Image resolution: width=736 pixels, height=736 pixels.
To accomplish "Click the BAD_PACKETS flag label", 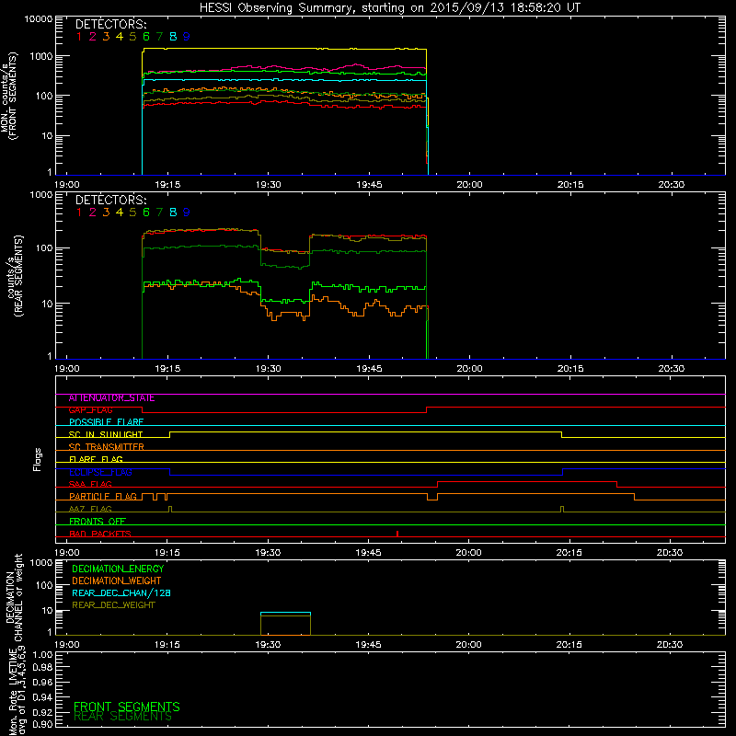I will (x=100, y=534).
